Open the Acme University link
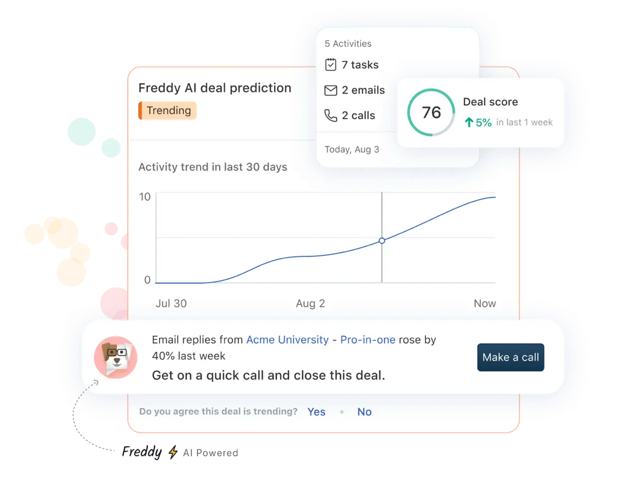 point(287,340)
